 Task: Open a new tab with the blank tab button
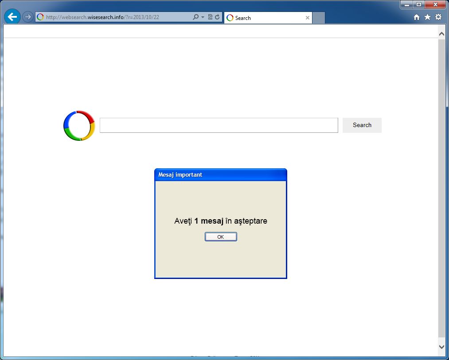click(319, 18)
